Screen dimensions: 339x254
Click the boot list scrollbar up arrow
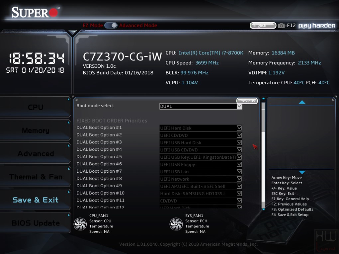263,99
